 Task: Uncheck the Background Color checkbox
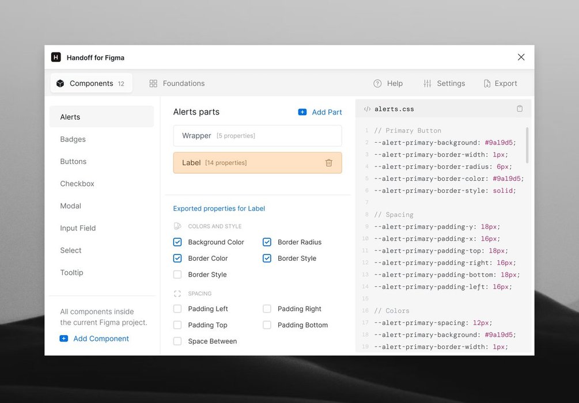coord(177,242)
